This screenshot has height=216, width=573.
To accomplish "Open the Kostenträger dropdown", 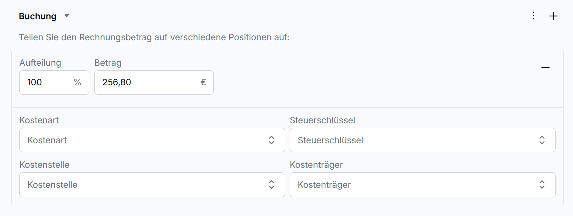I will click(423, 185).
